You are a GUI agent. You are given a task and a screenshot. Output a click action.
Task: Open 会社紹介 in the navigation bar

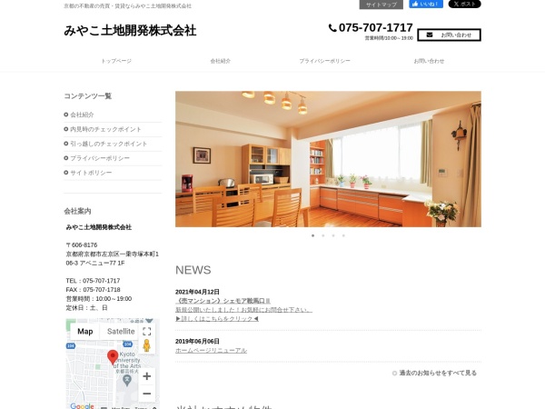[221, 61]
